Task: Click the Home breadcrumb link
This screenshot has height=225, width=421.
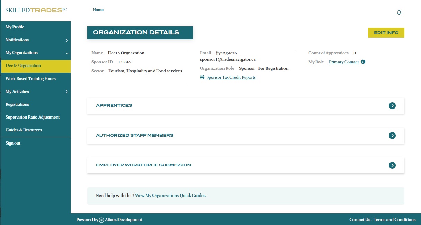Action: 98,10
